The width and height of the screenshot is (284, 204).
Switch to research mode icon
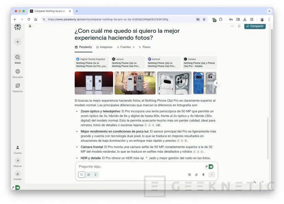[x=89, y=175]
